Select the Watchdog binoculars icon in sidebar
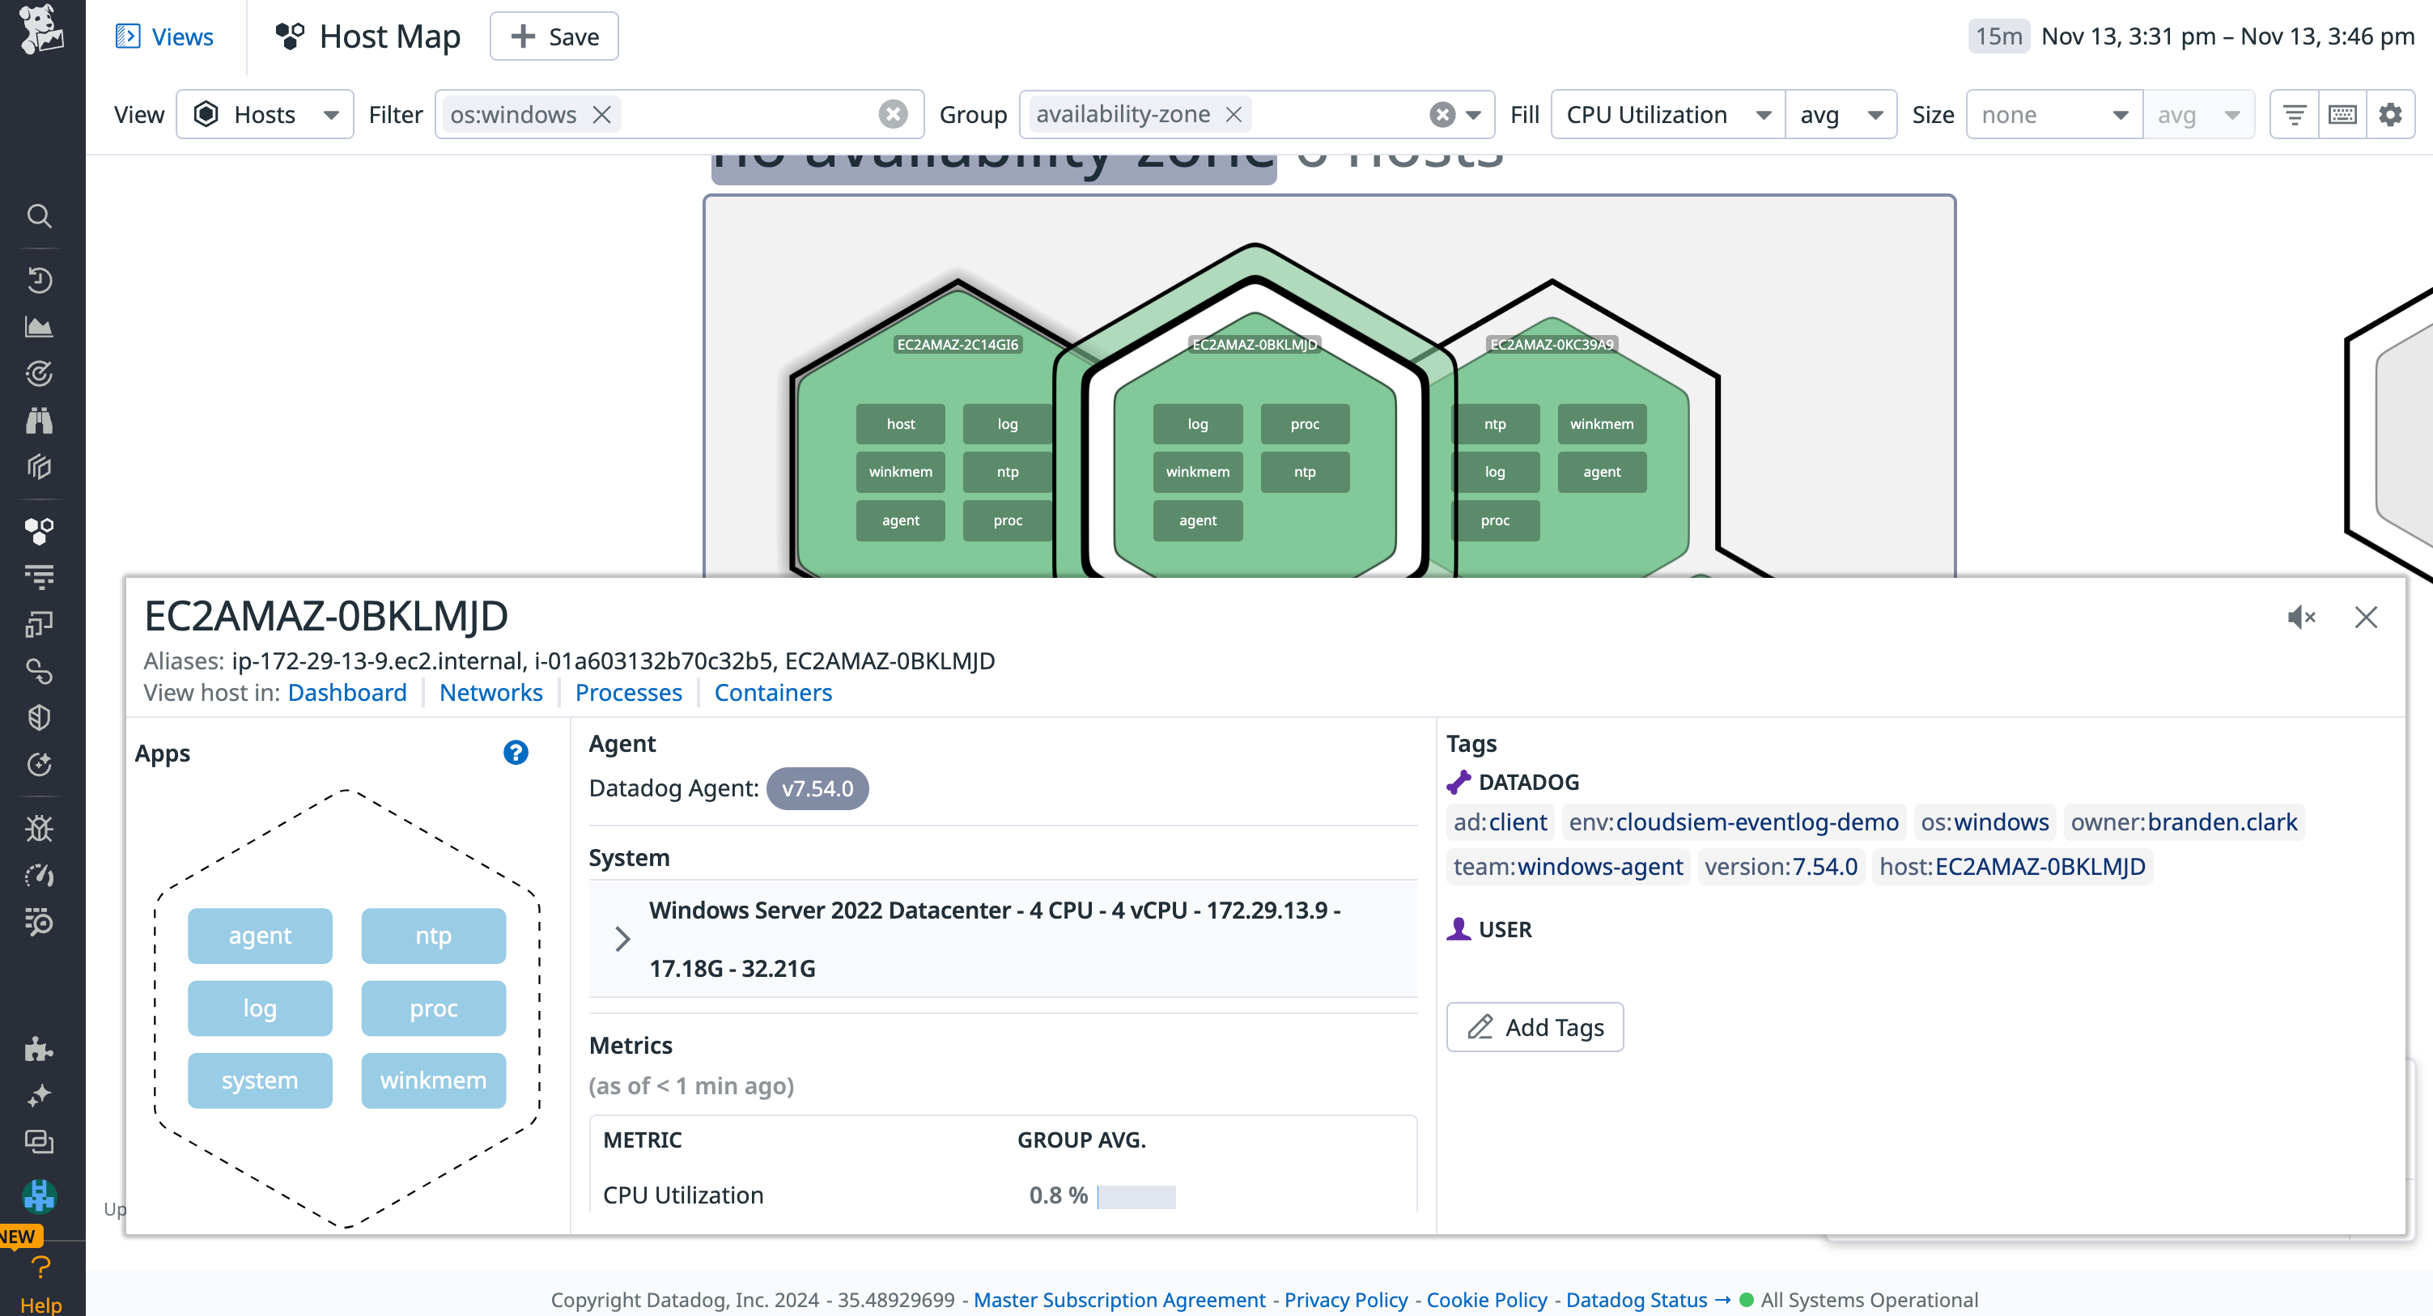The height and width of the screenshot is (1316, 2433). pos(40,420)
